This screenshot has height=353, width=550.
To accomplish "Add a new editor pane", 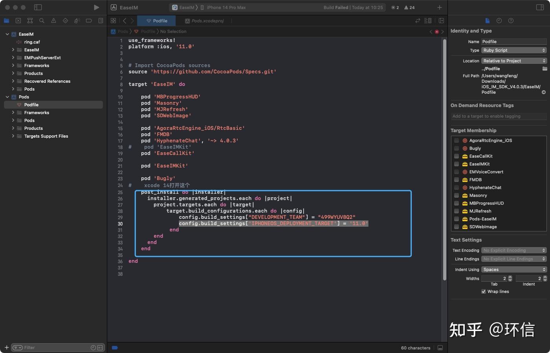I will 441,21.
